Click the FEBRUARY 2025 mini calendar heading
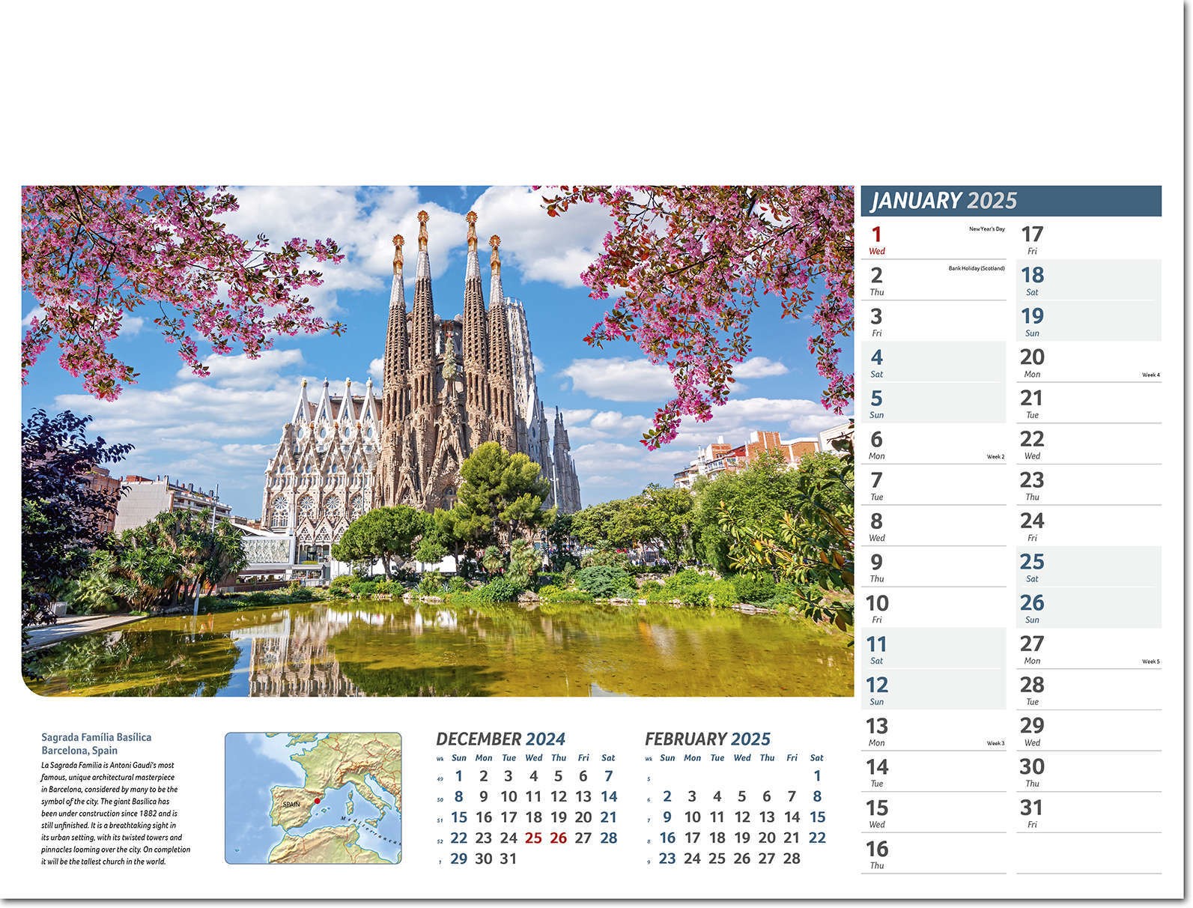This screenshot has height=908, width=1193. click(708, 739)
